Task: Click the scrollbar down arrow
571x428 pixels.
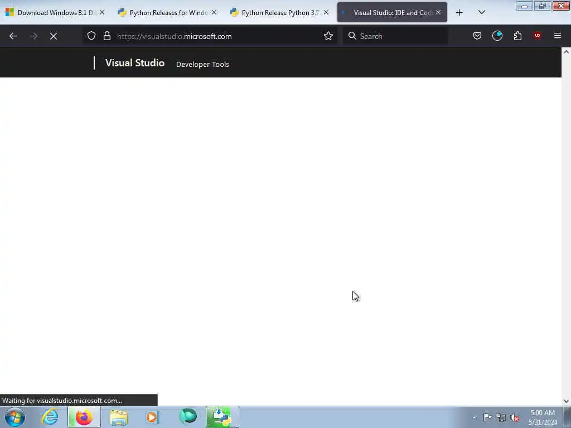Action: coord(567,401)
